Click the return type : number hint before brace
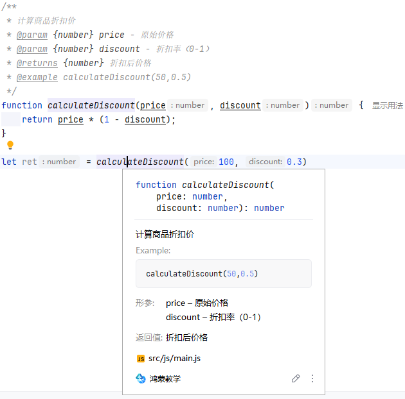 tap(332, 105)
